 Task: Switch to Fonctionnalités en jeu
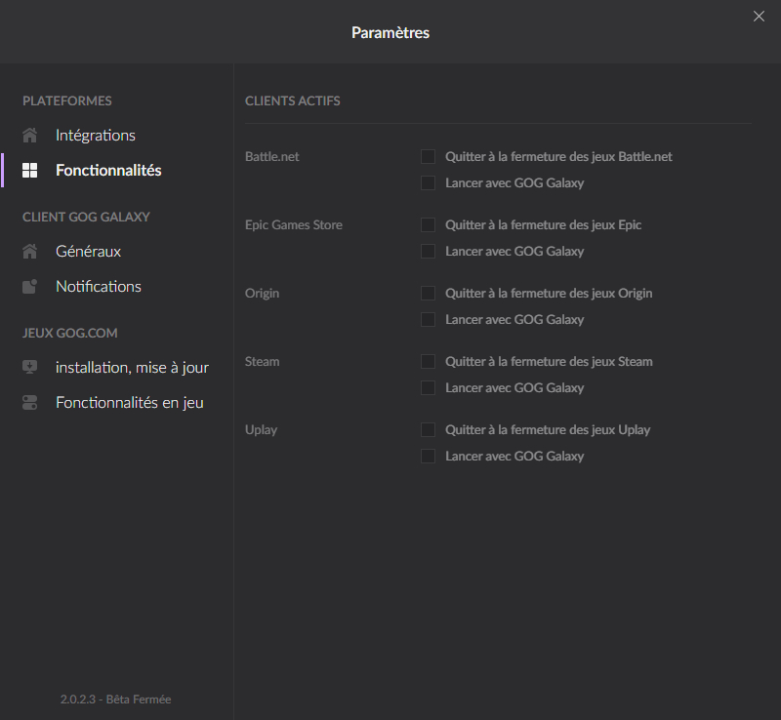[130, 402]
